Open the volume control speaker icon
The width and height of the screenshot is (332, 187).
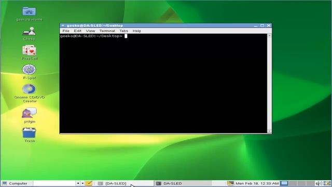pyautogui.click(x=319, y=183)
